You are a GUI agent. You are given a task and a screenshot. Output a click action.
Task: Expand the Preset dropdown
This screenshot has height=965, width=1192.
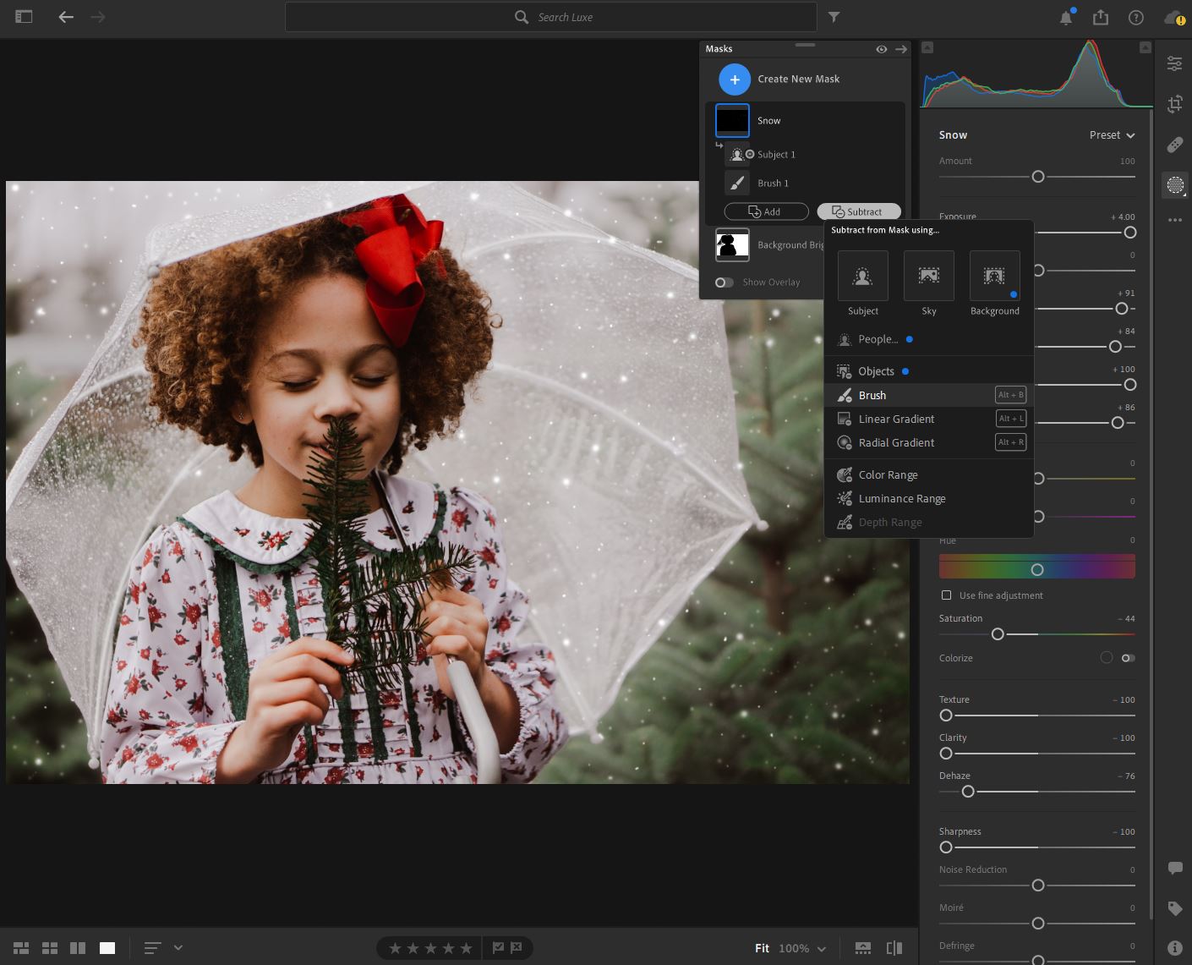pos(1112,135)
